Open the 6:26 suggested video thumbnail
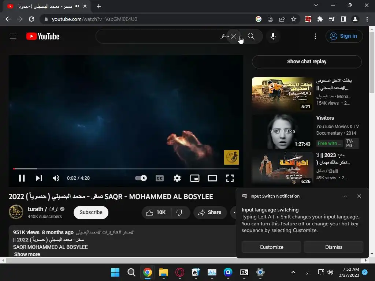This screenshot has height=281, width=375. coord(282,169)
